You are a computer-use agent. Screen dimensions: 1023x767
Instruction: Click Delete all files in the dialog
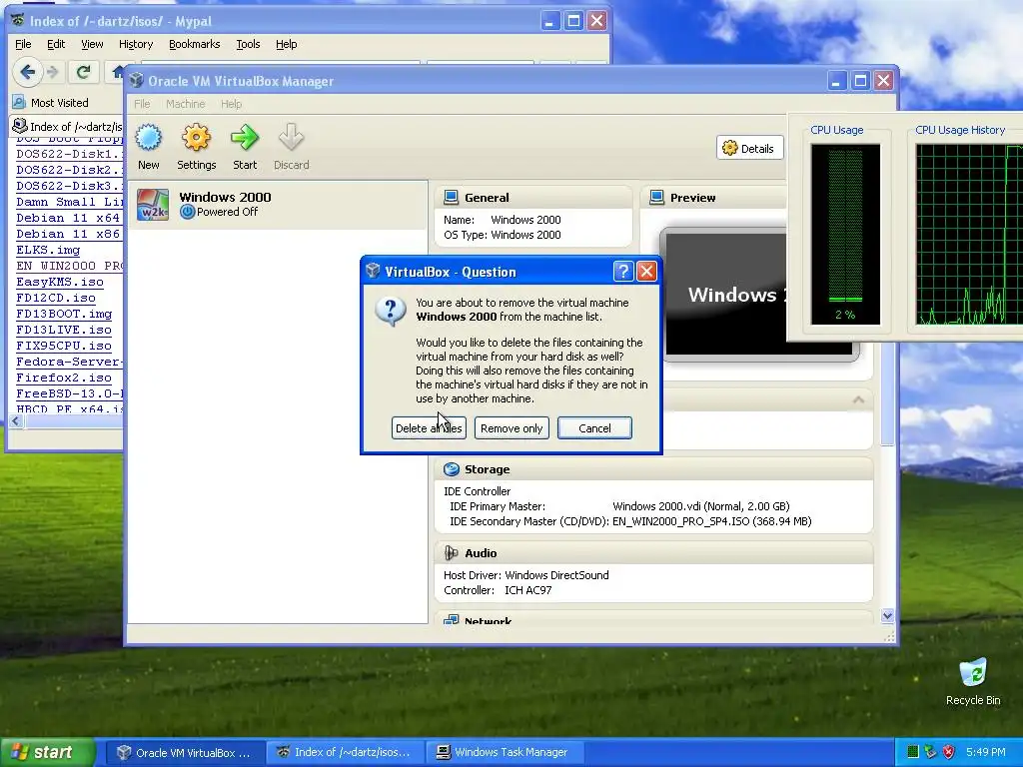pos(429,428)
